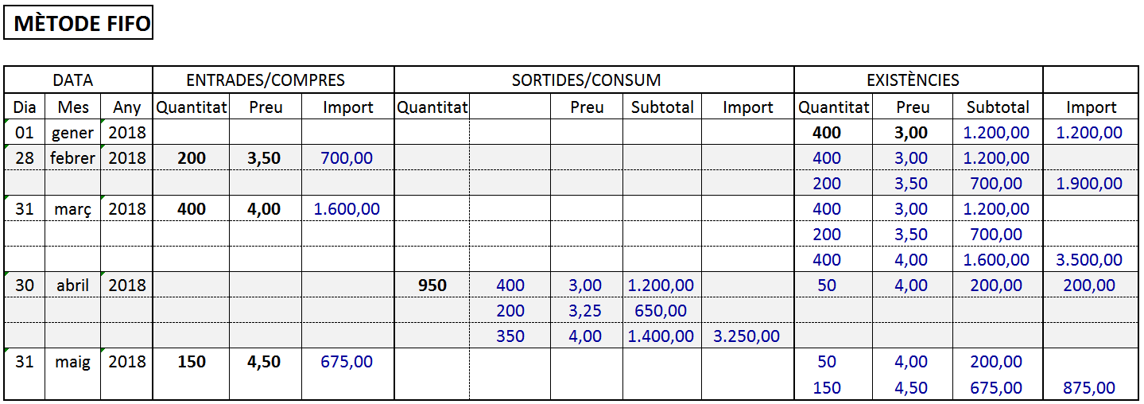This screenshot has width=1144, height=404.
Task: Select the 3,25 price cell in consumption
Action: 586,310
